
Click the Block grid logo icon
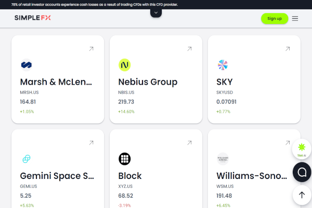125,159
